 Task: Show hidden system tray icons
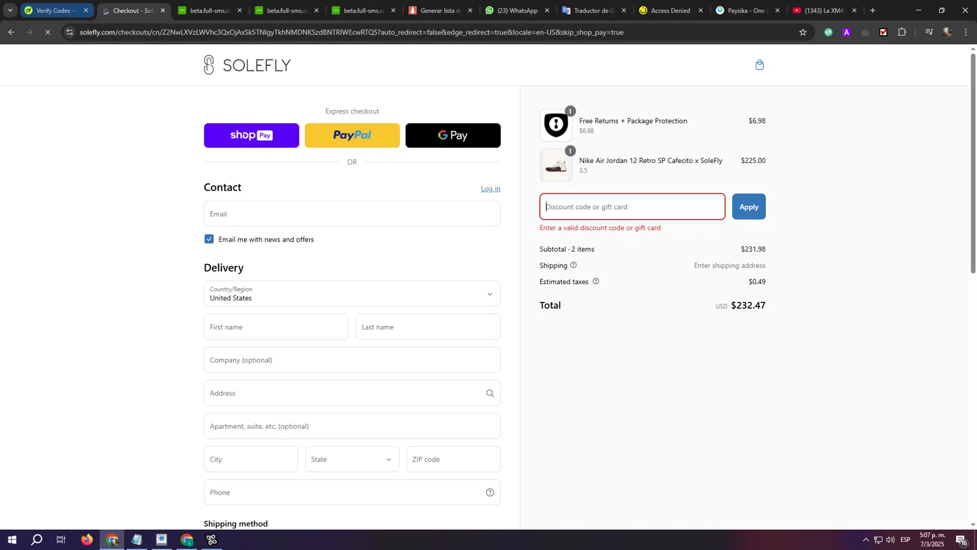tap(866, 540)
